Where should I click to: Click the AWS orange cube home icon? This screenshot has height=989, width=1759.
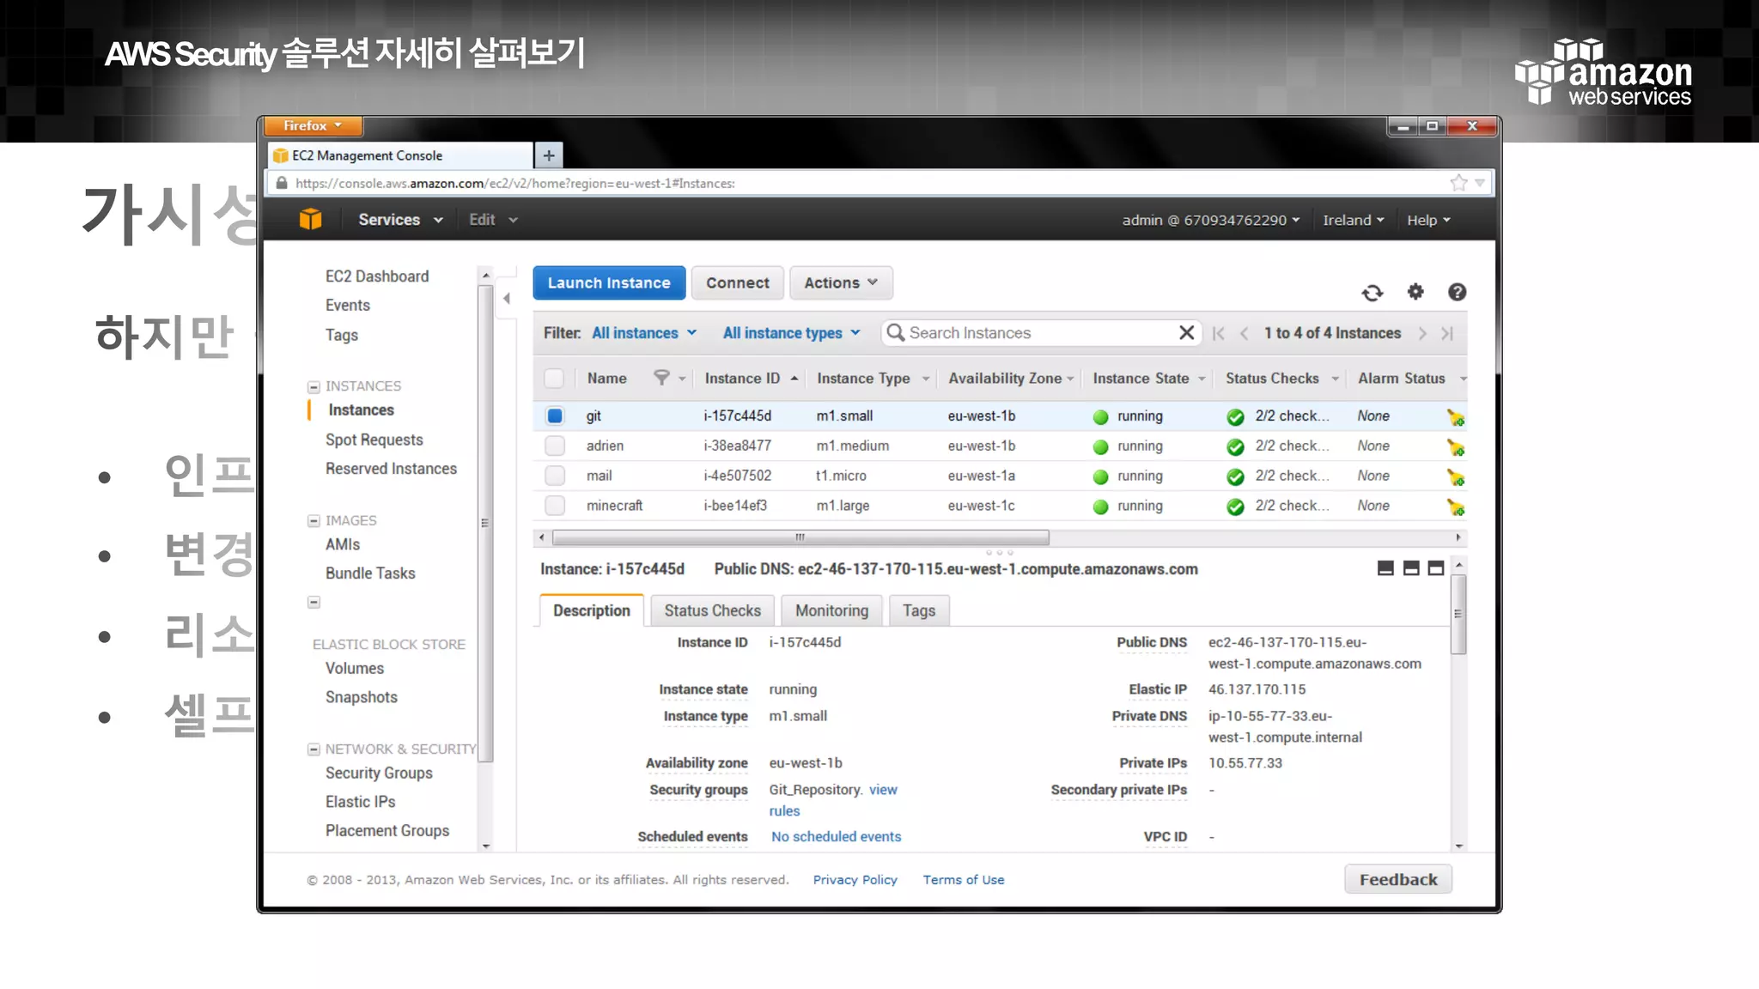coord(310,220)
